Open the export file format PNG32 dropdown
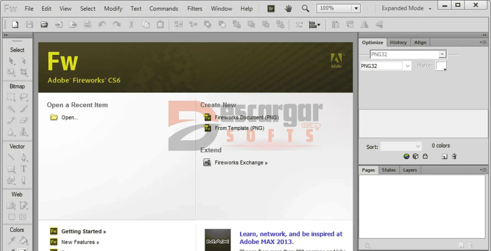Image resolution: width=491 pixels, height=251 pixels. [407, 66]
